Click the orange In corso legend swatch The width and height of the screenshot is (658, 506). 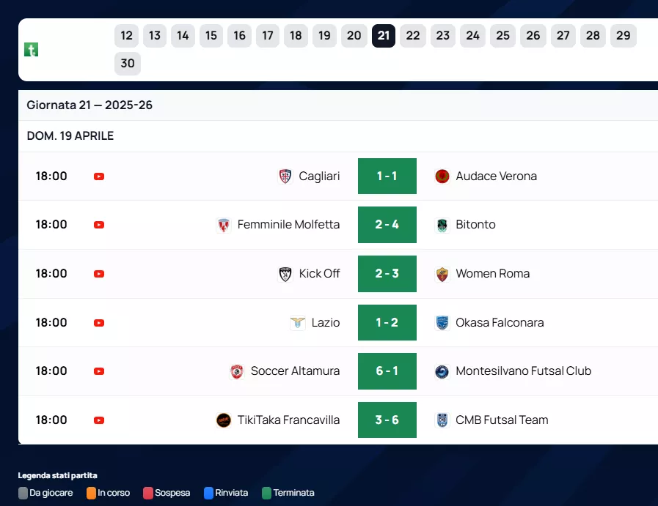click(x=92, y=493)
